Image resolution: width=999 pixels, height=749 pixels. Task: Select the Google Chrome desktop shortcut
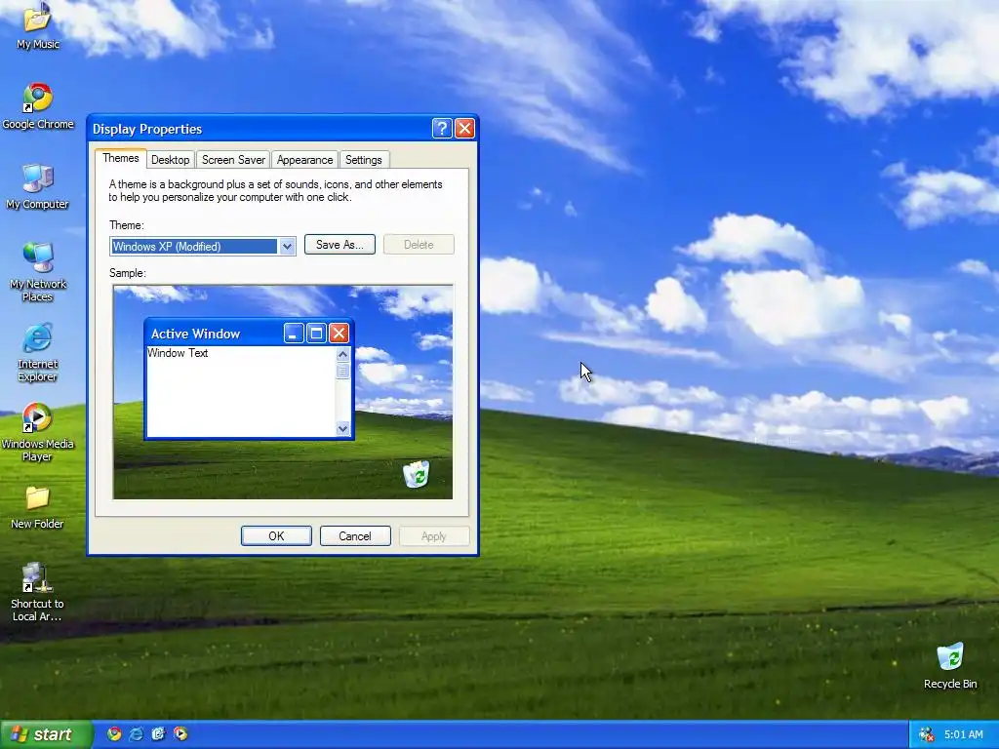38,105
